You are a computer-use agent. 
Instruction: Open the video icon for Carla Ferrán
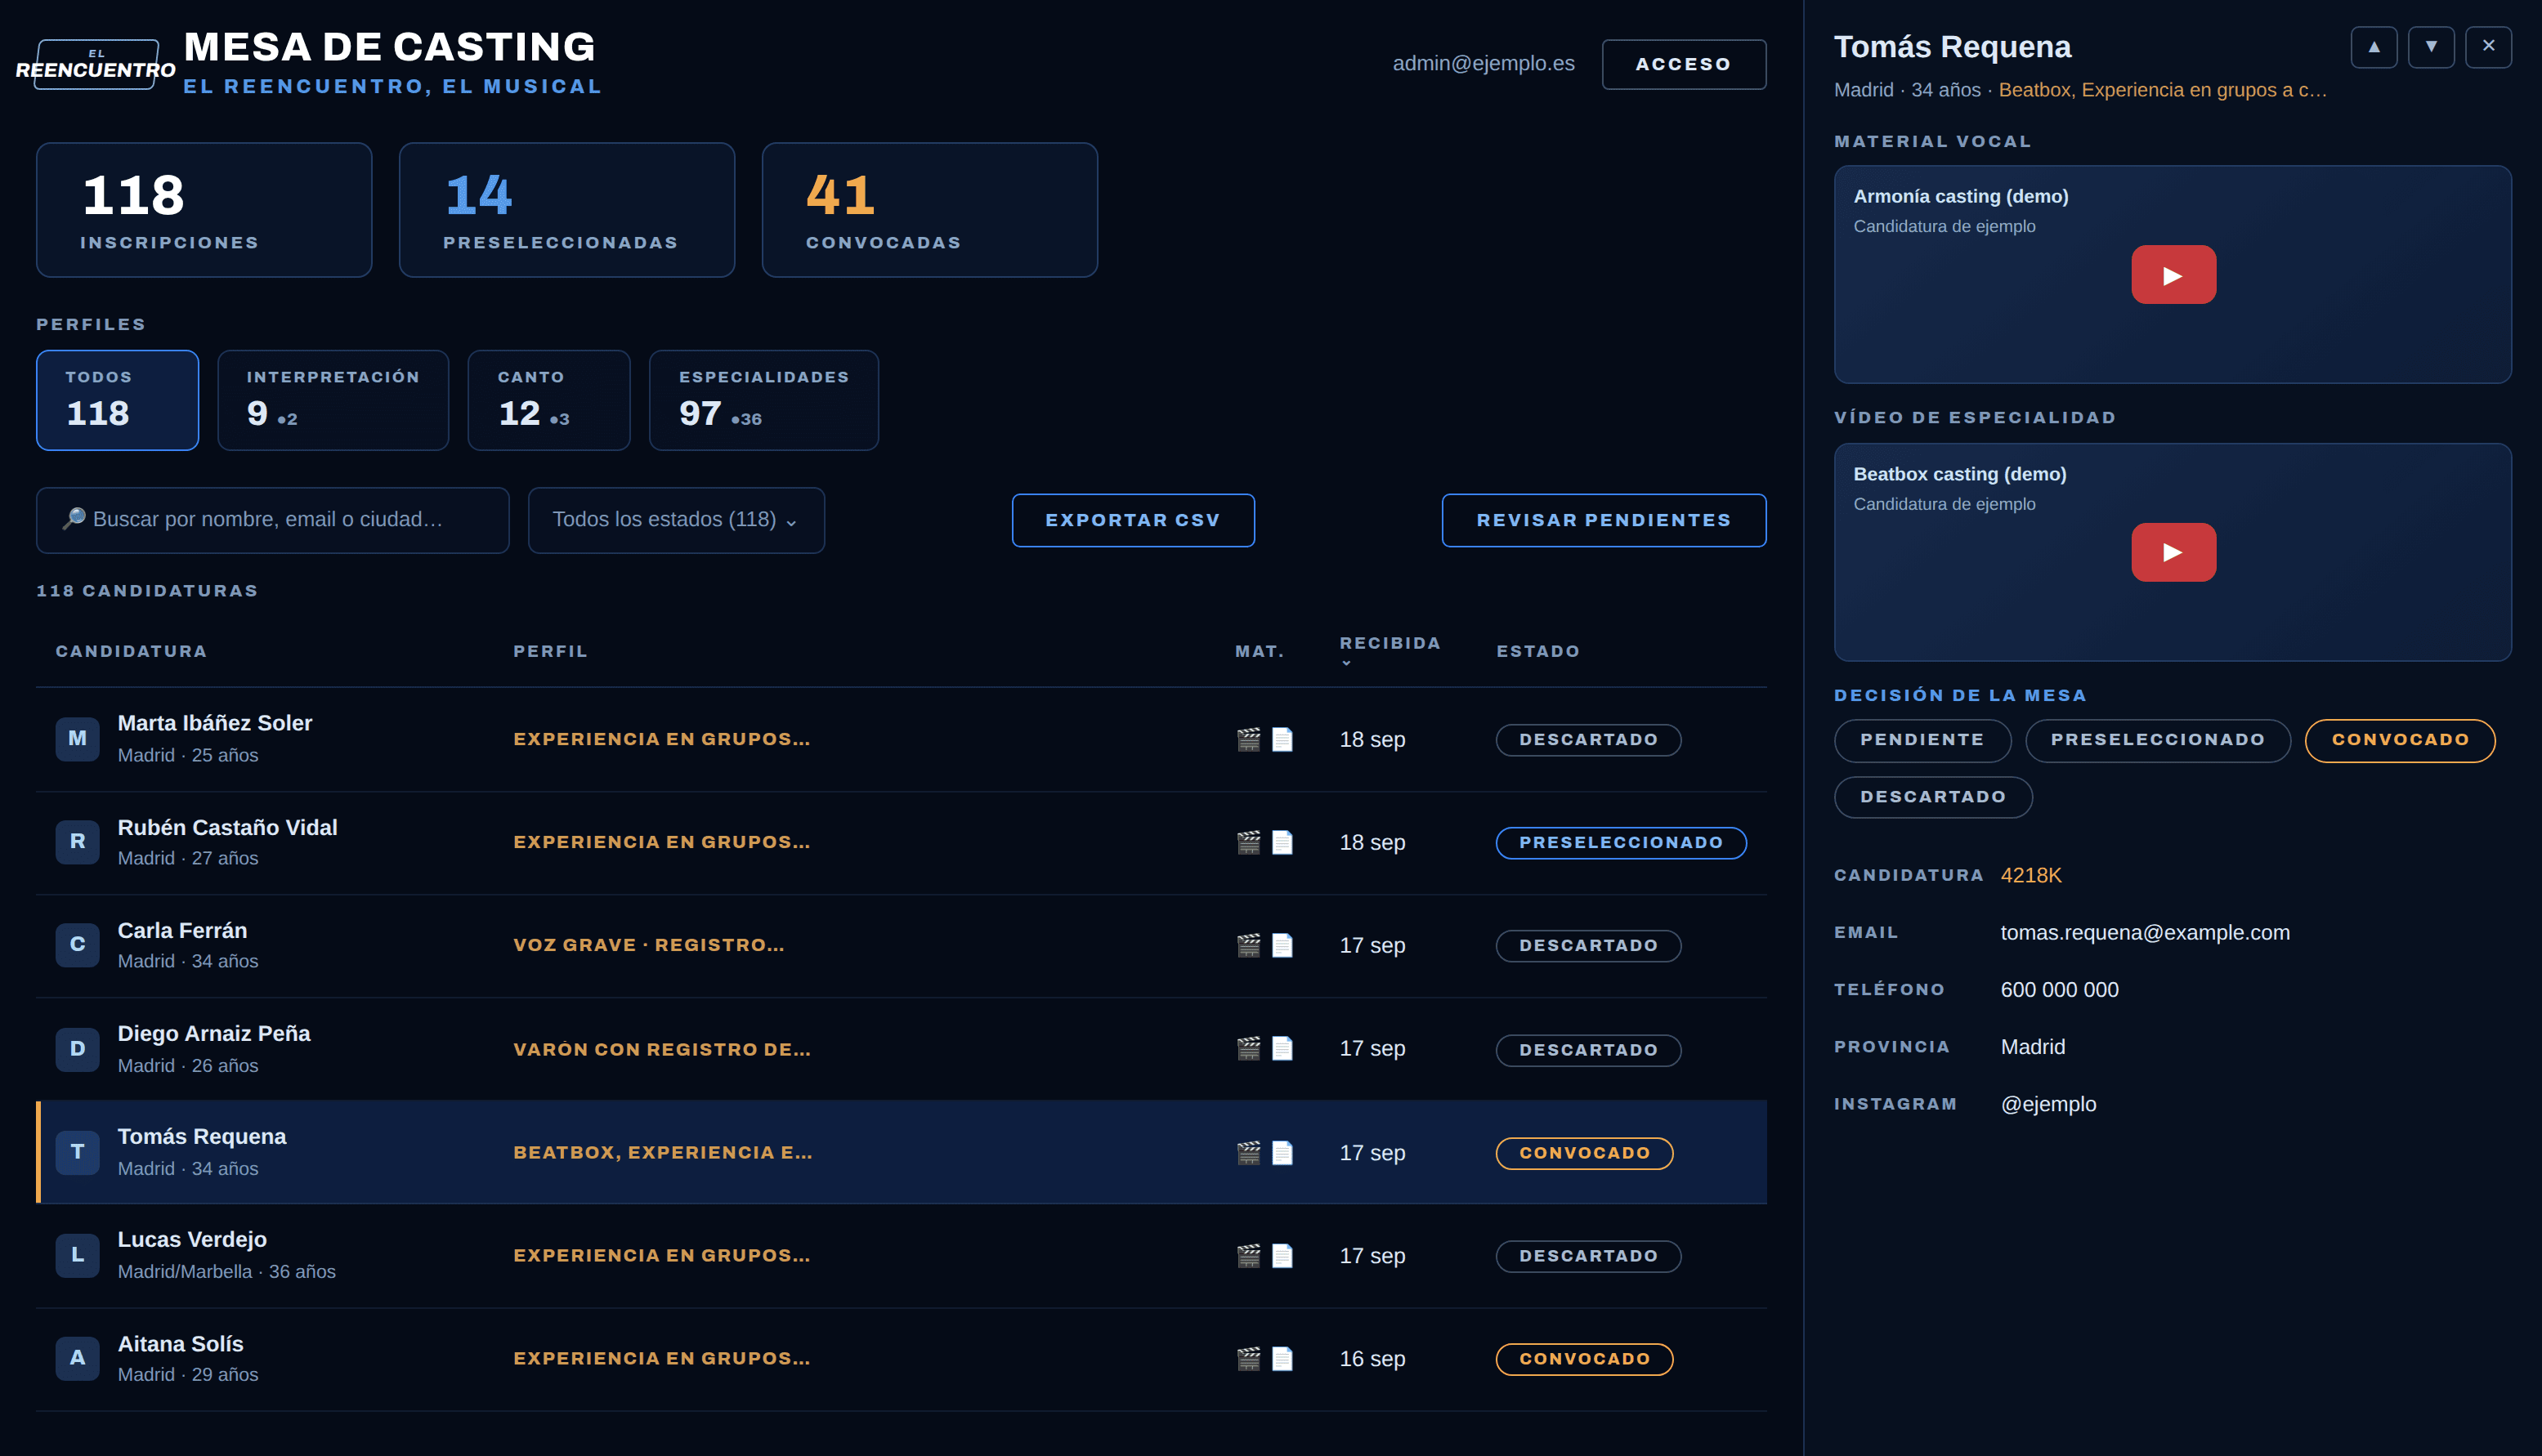1248,945
